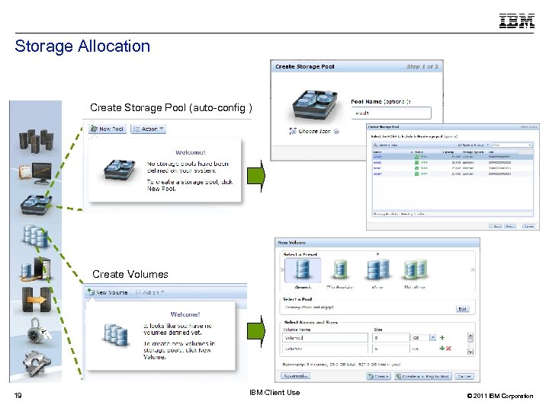This screenshot has width=549, height=411.
Task: Select the MDisk row with LUN ending 0004
Action: point(453,174)
